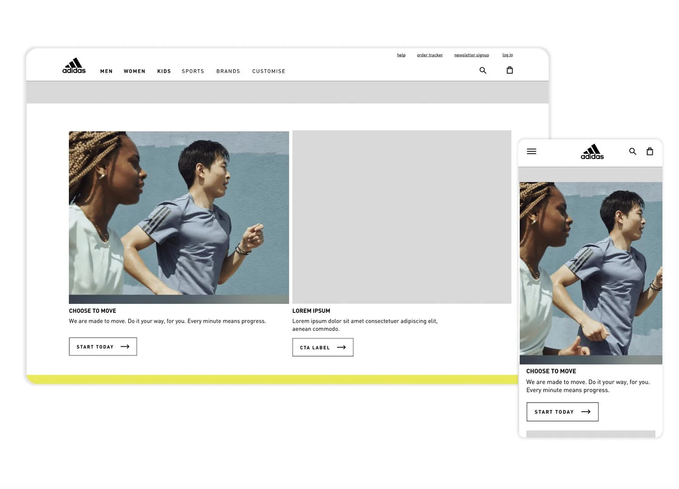Follow the newsletter signup link
The width and height of the screenshot is (679, 489).
tap(472, 55)
